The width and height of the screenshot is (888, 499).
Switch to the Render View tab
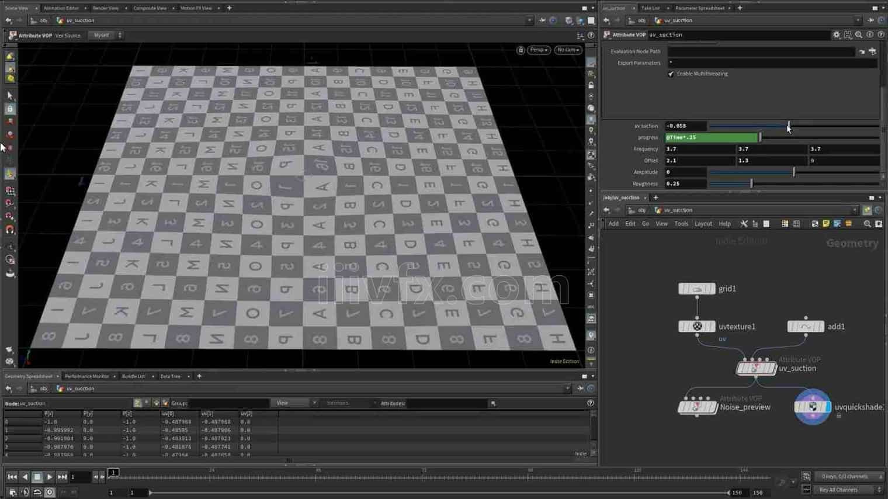click(x=105, y=8)
